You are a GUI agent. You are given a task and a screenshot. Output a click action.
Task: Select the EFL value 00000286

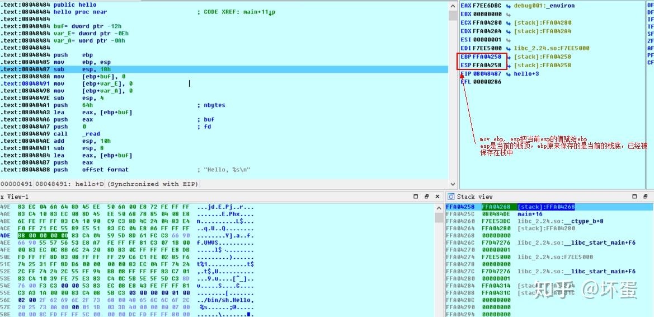(487, 82)
